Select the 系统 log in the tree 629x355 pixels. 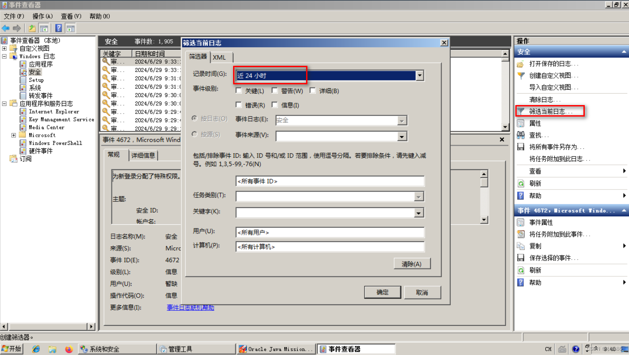click(35, 88)
